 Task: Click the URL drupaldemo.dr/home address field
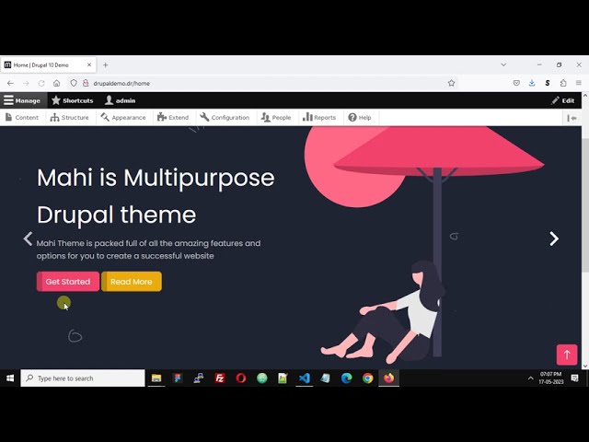coord(263,83)
